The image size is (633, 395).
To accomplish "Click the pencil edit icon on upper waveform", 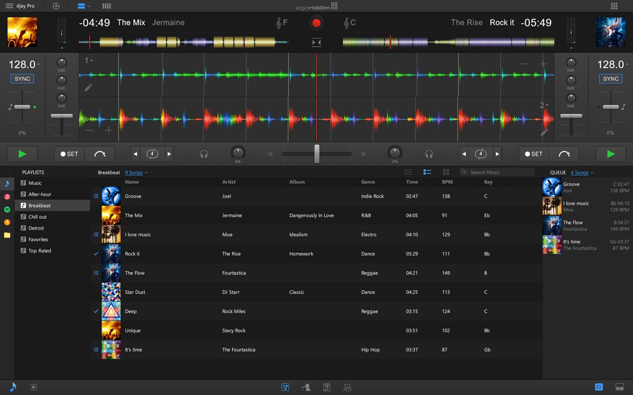I will 88,87.
